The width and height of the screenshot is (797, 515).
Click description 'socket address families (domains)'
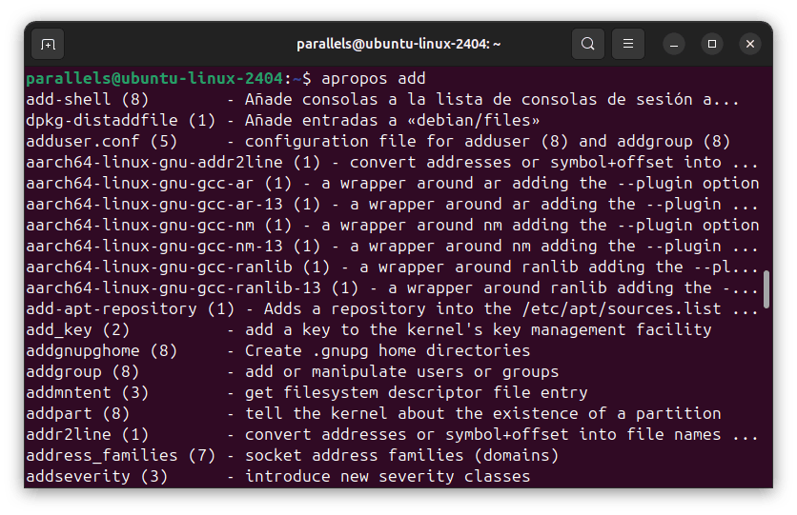pos(402,455)
